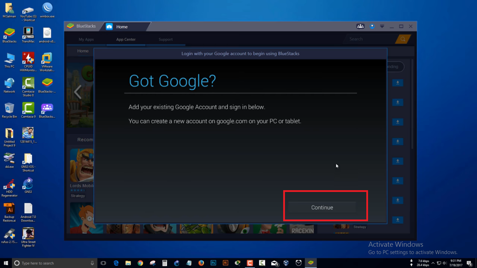Open the Android 7.0 Download file
Viewport: 477px width, 268px height.
click(x=28, y=213)
